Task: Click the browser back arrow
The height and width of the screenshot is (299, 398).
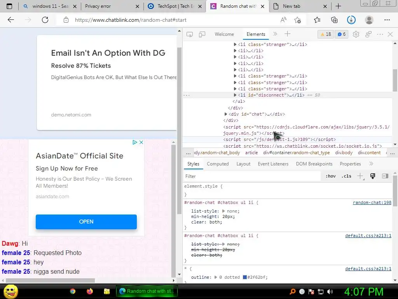Action: click(x=10, y=20)
